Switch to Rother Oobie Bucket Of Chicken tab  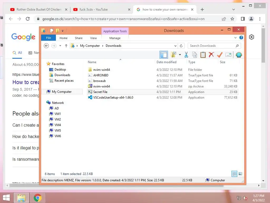tap(39, 10)
